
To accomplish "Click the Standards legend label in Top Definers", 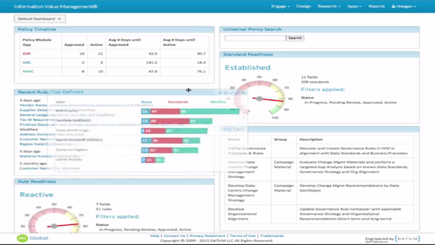I will point(178,102).
